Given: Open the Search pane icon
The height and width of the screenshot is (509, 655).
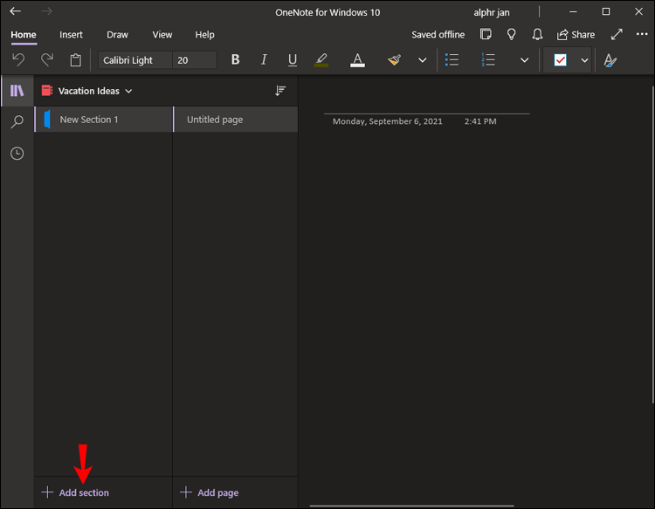Looking at the screenshot, I should pyautogui.click(x=17, y=122).
